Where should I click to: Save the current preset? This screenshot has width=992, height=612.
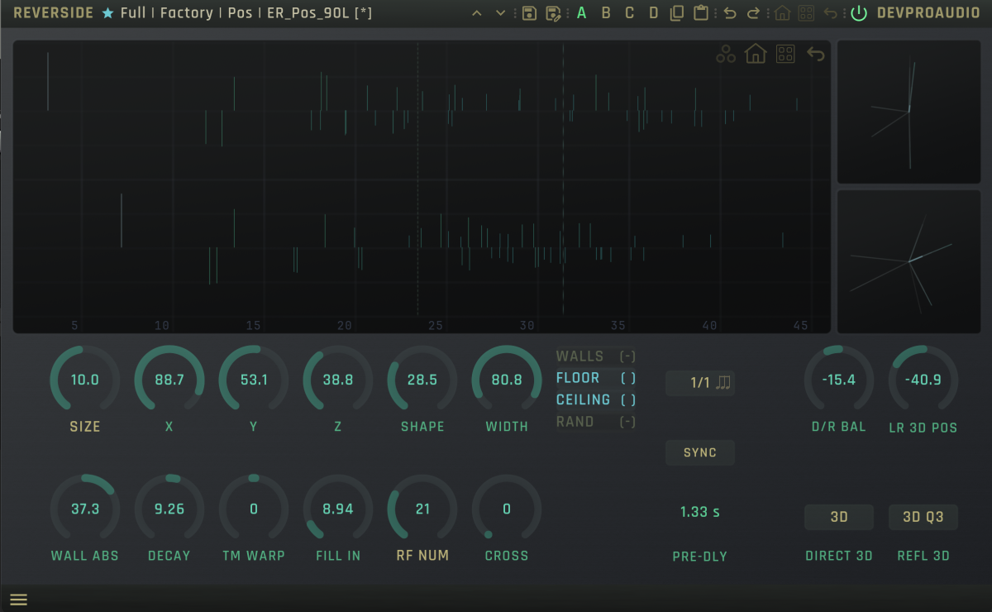(x=530, y=13)
